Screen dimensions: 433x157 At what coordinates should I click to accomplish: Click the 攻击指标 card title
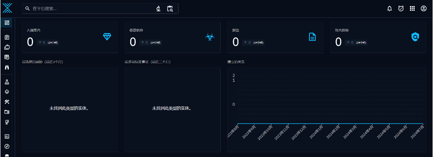pos(342,30)
